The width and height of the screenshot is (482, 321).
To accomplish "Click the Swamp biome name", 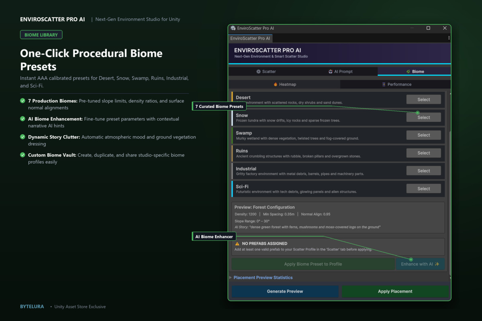I will [x=244, y=133].
